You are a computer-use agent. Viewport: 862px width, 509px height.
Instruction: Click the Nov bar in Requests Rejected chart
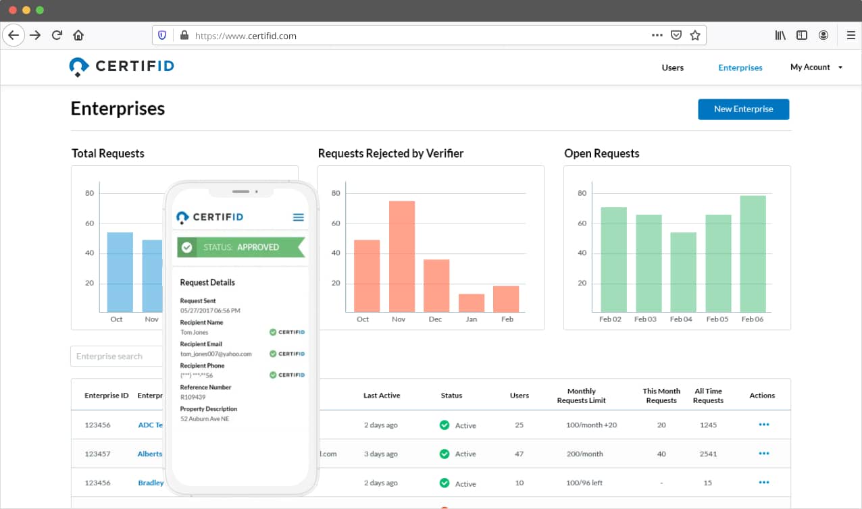402,257
